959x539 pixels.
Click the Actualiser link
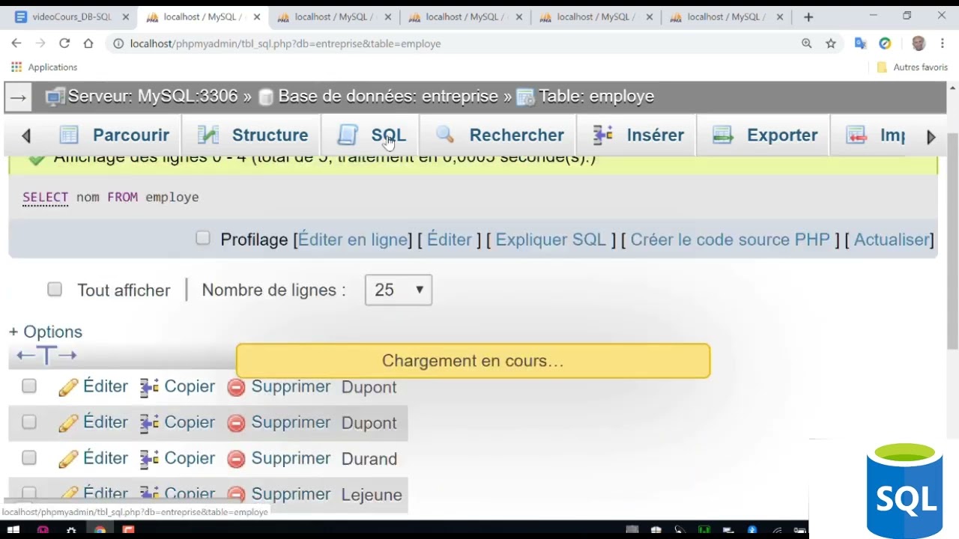point(892,240)
